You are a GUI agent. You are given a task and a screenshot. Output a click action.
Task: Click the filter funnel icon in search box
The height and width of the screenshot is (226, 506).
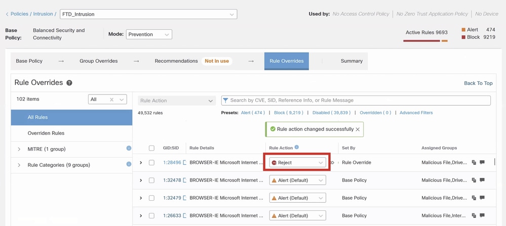(225, 101)
